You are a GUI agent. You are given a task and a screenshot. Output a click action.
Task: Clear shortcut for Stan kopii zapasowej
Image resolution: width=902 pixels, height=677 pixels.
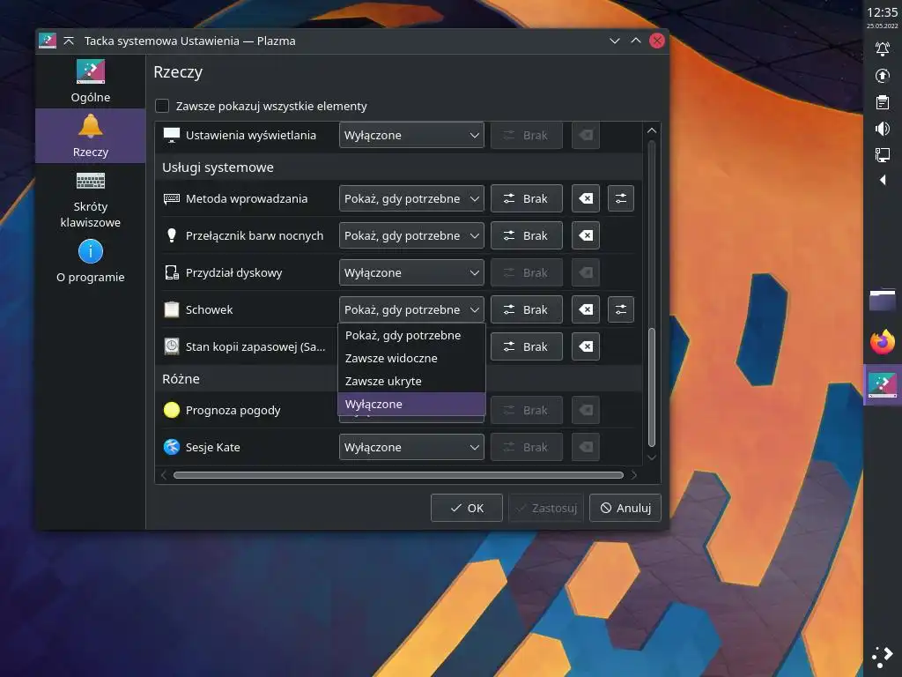pos(586,346)
